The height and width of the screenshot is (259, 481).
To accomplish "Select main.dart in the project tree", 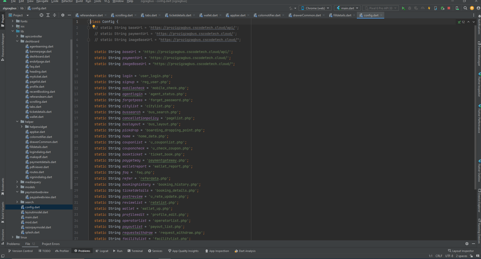I will [x=31, y=217].
